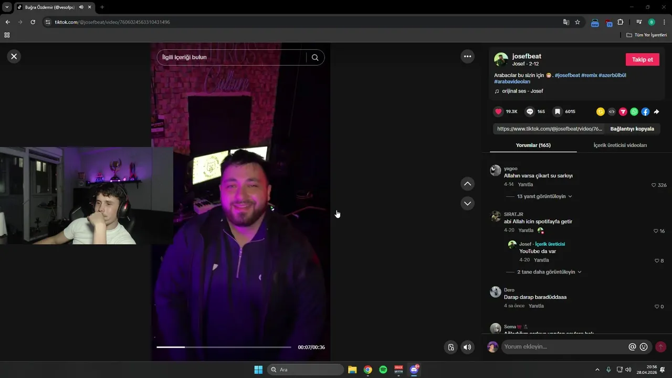Screen dimensions: 672x378
Task: Reply to SIRAT.JR's comment via 'Yanıtla'
Action: (x=526, y=230)
